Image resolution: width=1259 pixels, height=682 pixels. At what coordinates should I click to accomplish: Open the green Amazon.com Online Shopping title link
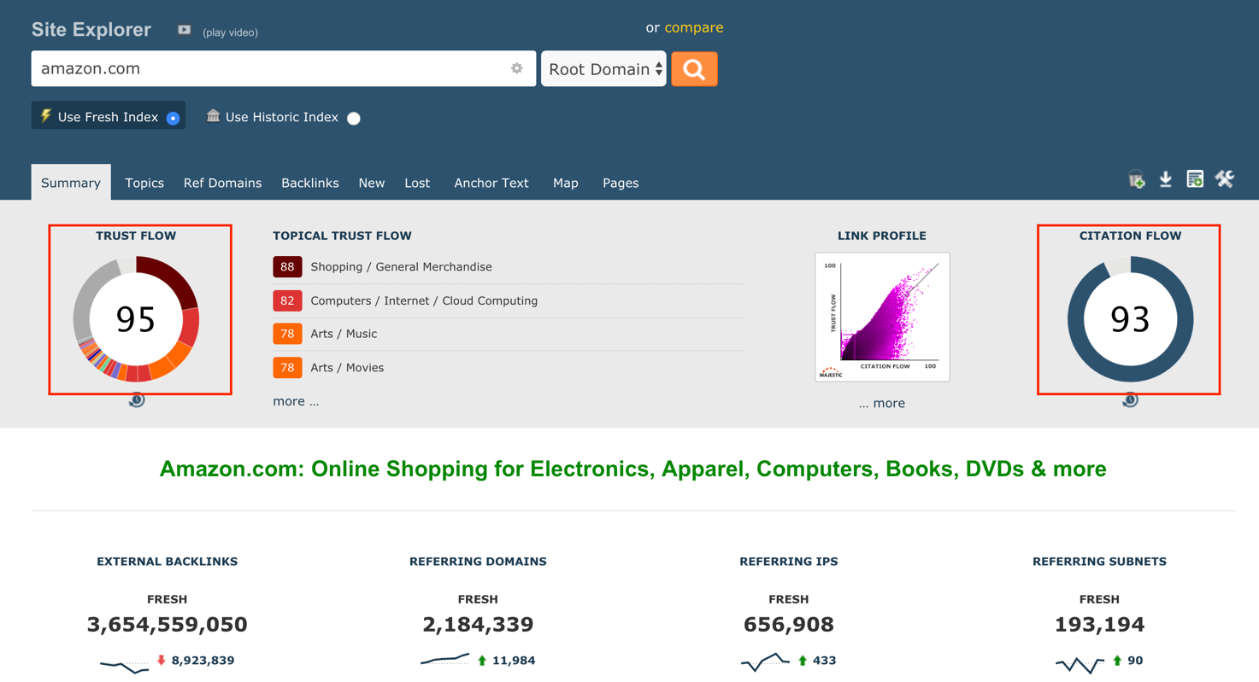(632, 469)
